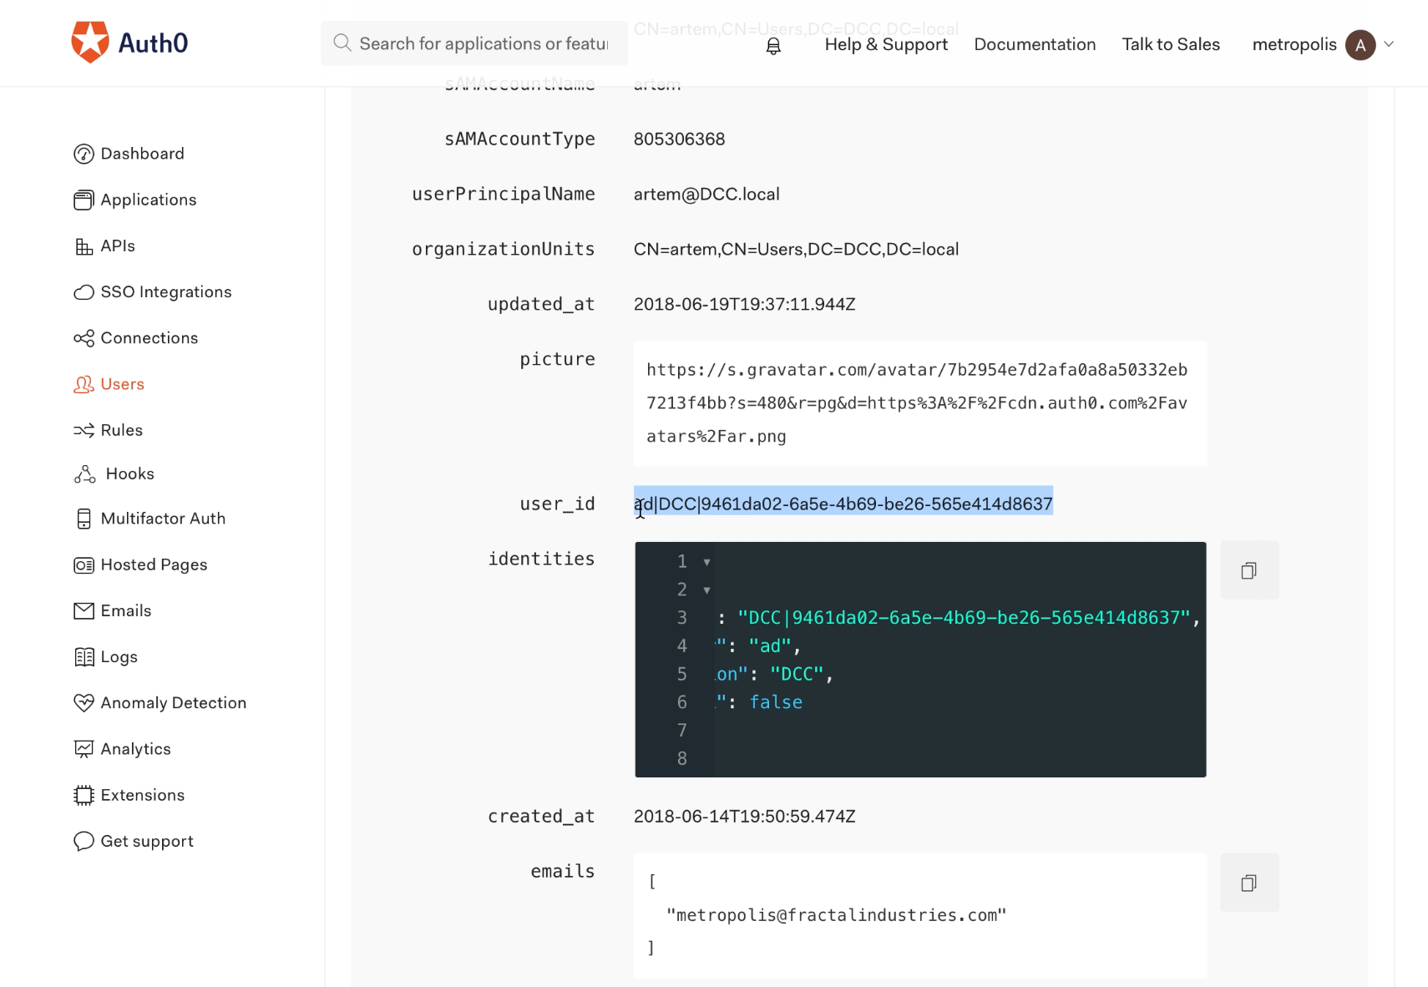The image size is (1428, 987).
Task: Click the Analytics chart icon
Action: 84,749
